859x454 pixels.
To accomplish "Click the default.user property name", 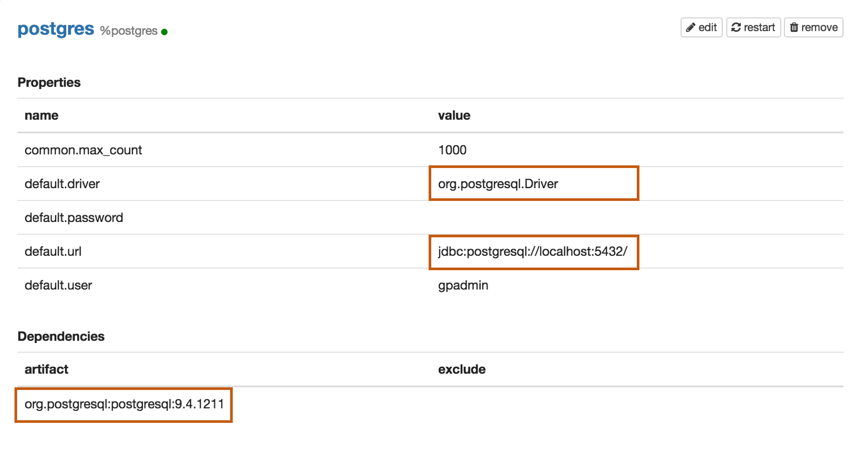I will point(58,285).
